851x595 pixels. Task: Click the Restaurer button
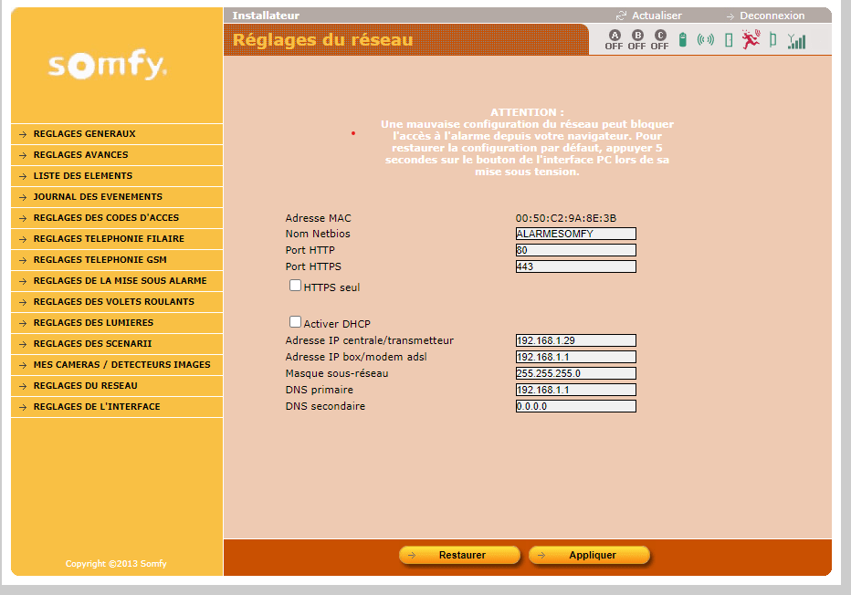point(459,555)
